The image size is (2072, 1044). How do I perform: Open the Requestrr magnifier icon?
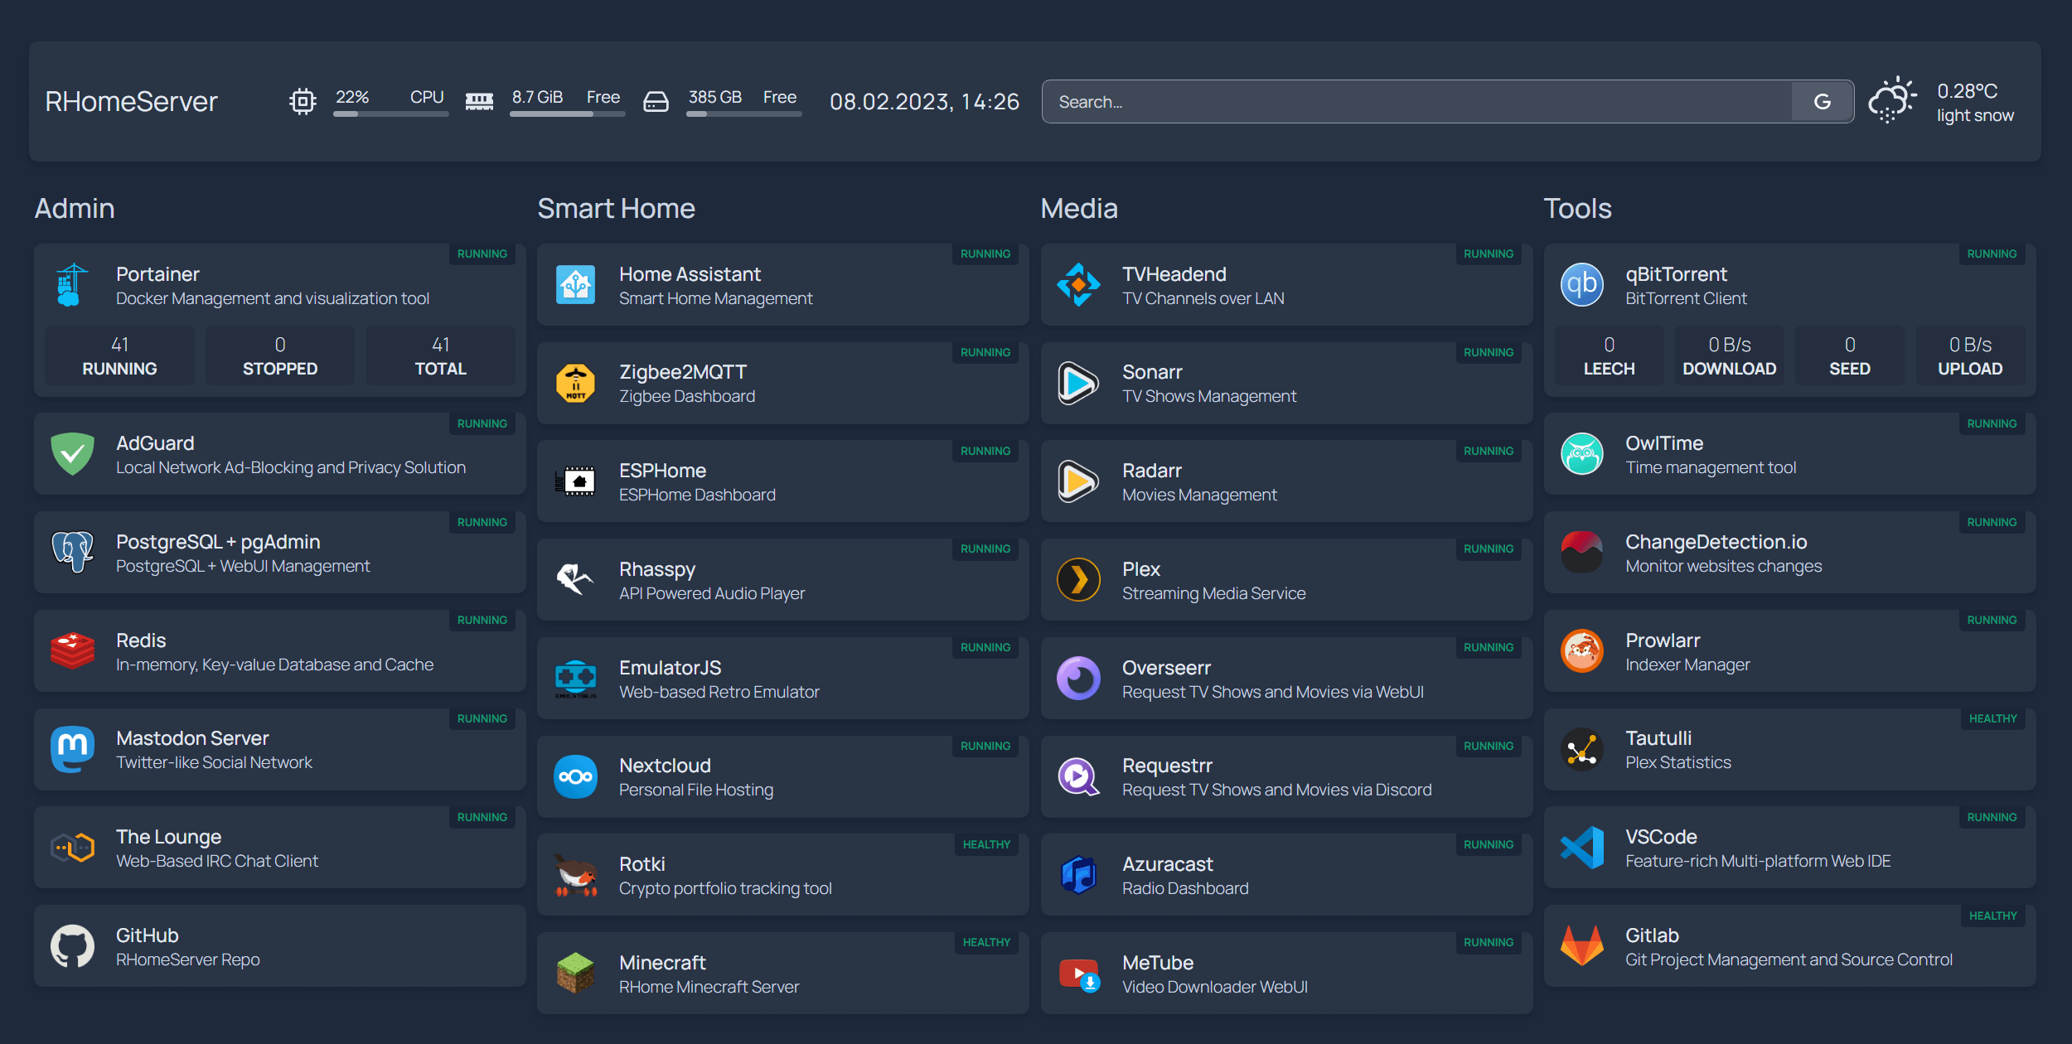click(x=1078, y=776)
